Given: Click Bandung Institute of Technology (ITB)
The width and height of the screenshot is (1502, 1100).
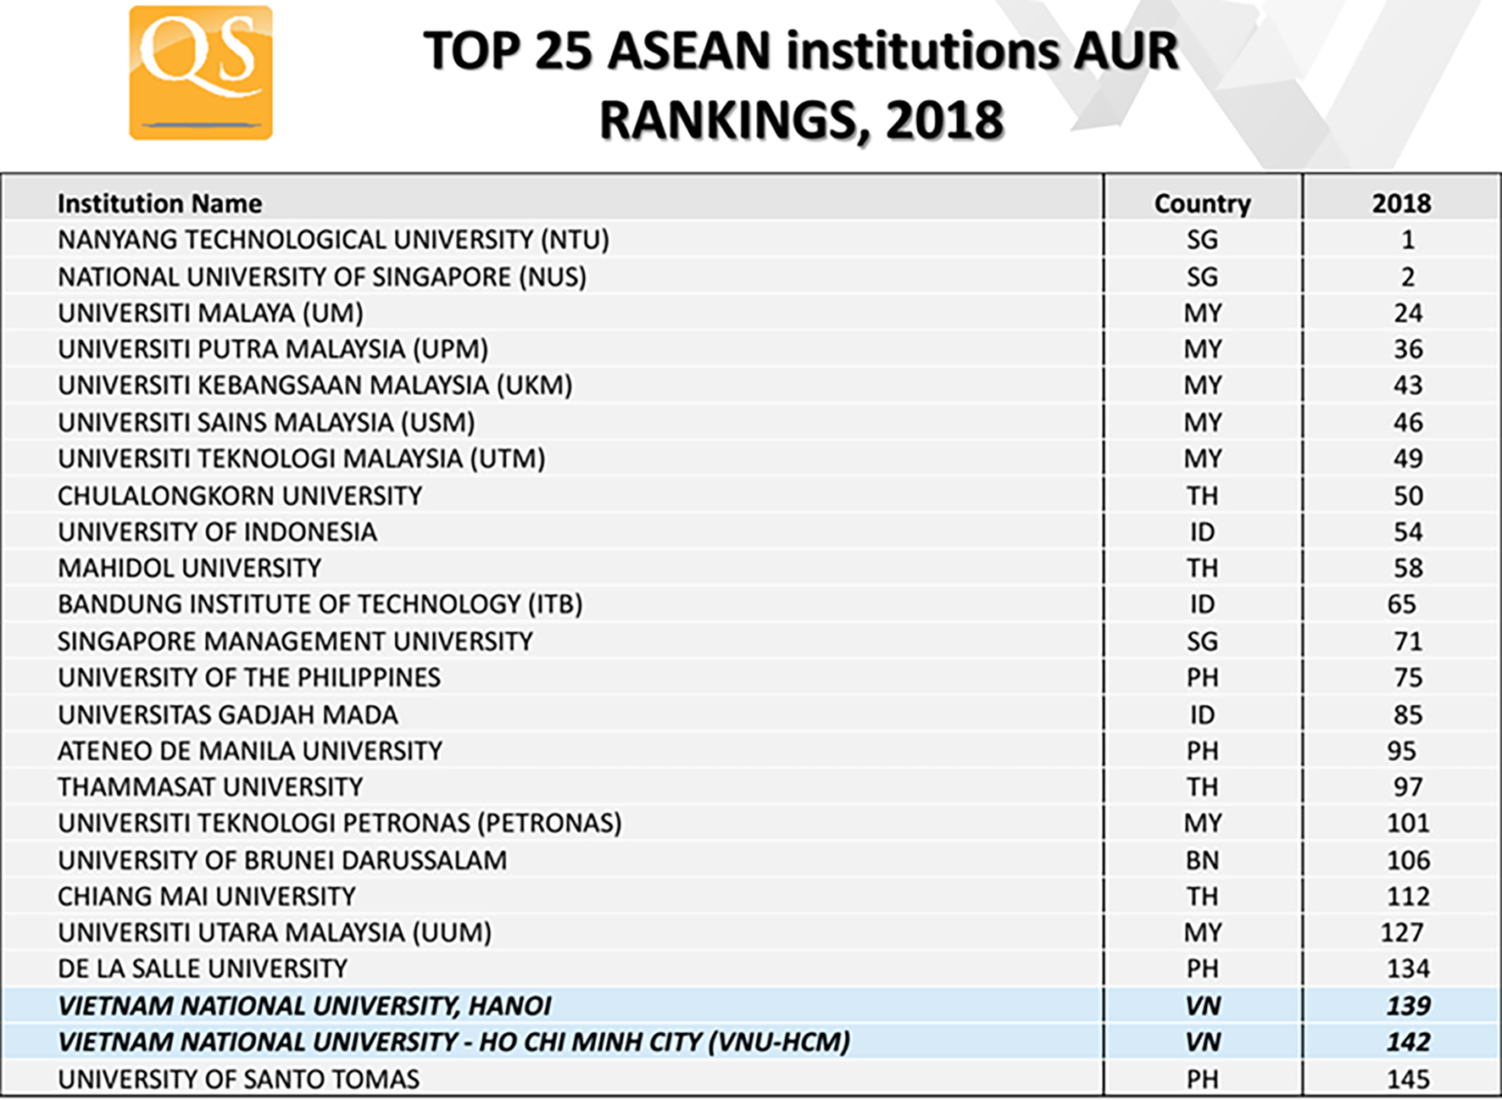Looking at the screenshot, I should [x=320, y=604].
